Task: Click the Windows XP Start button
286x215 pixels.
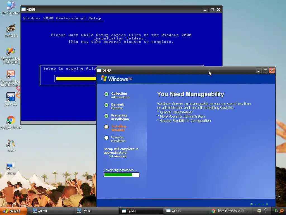Action: [13, 211]
